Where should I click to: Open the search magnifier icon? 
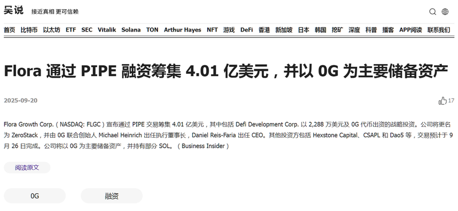pos(433,11)
